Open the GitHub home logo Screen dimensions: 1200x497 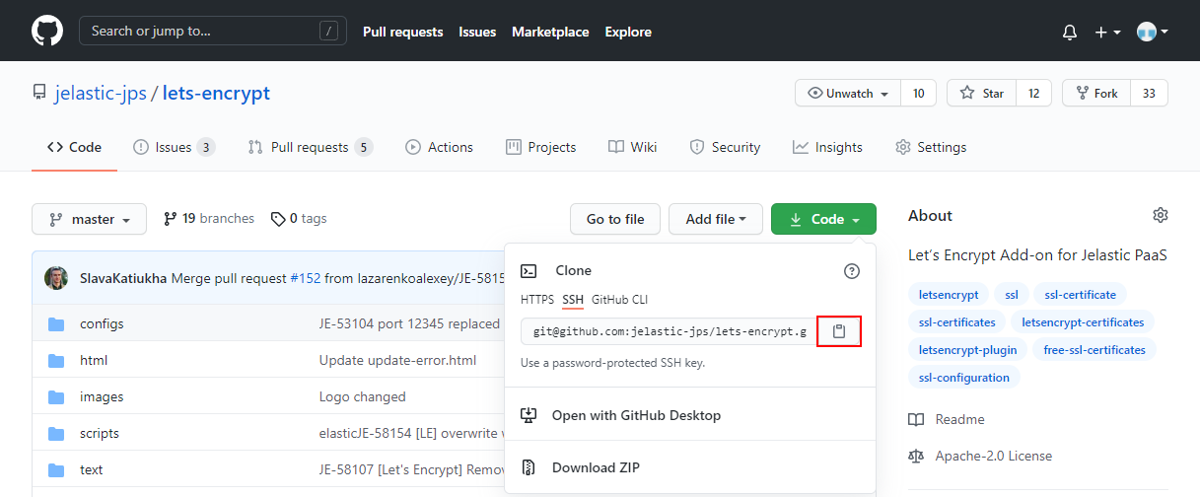[x=47, y=31]
